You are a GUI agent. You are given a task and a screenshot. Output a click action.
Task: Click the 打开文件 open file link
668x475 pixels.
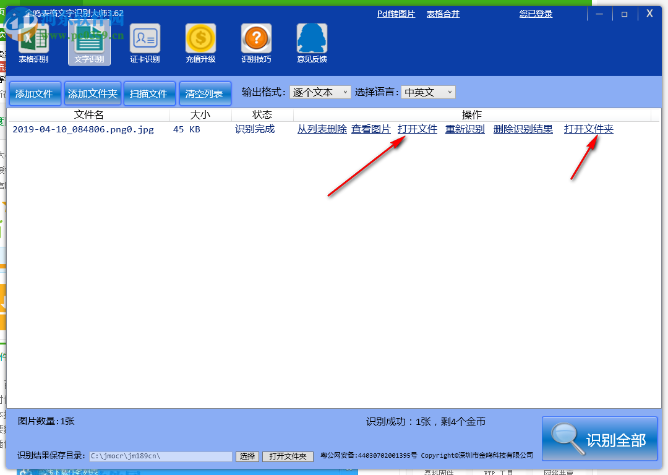pos(417,129)
